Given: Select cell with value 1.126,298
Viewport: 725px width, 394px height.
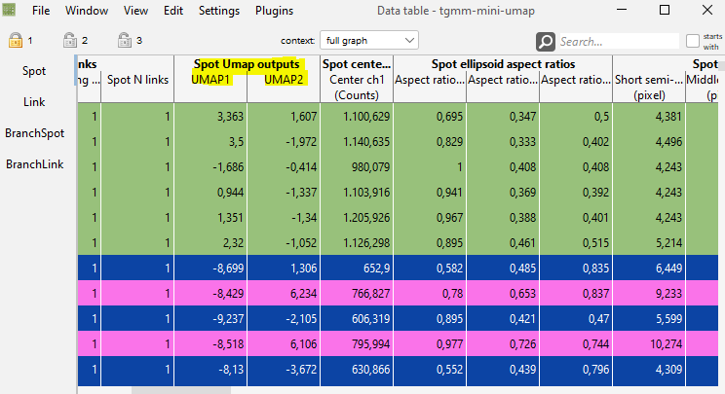Looking at the screenshot, I should tap(357, 242).
